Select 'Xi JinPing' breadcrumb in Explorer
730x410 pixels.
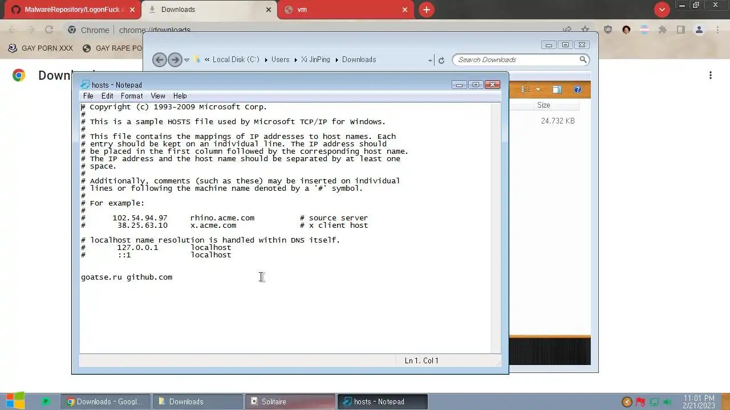coord(315,59)
